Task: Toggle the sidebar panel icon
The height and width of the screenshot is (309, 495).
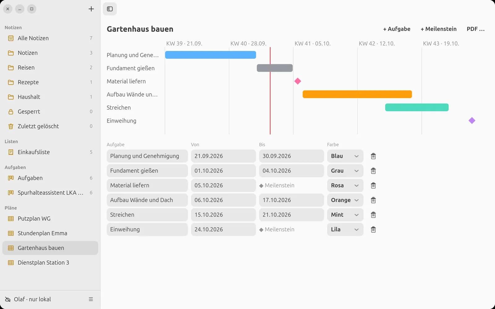Action: [x=110, y=9]
